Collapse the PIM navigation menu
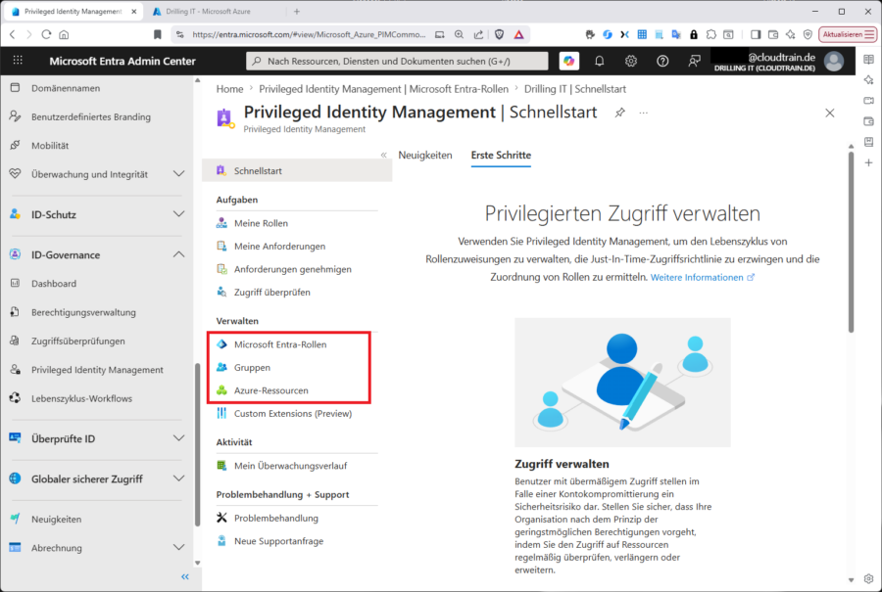Image resolution: width=882 pixels, height=592 pixels. coord(383,155)
